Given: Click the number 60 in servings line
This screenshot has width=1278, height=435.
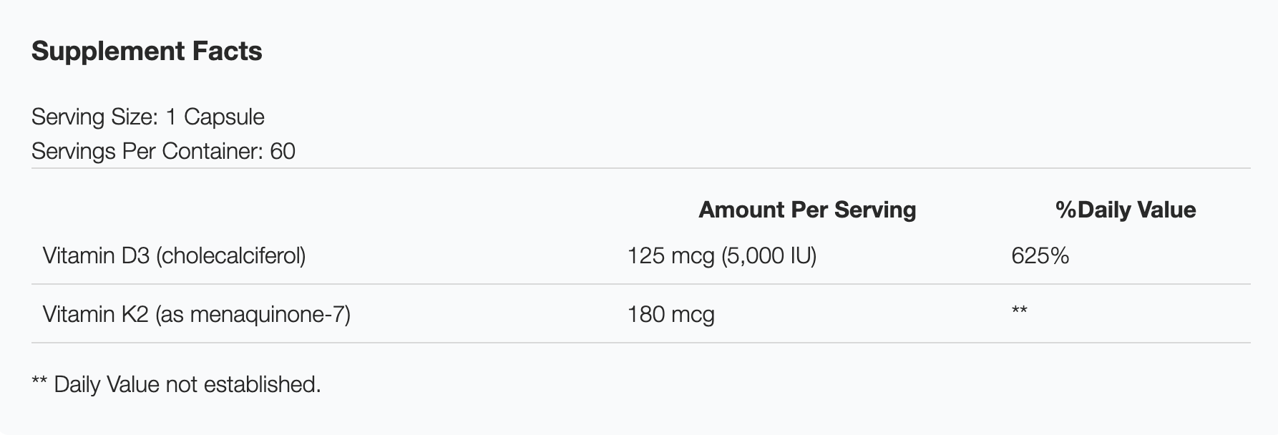Looking at the screenshot, I should 283,151.
